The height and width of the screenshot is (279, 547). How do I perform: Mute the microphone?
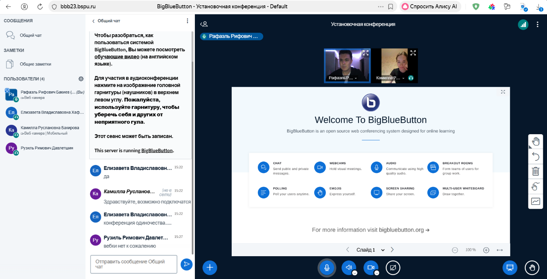327,268
